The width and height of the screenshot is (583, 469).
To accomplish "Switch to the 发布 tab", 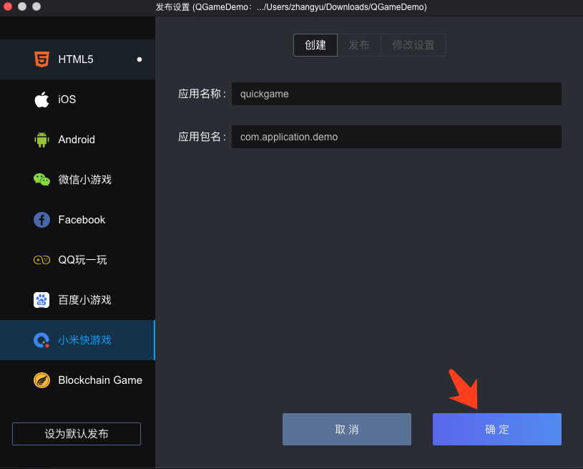I will point(359,45).
